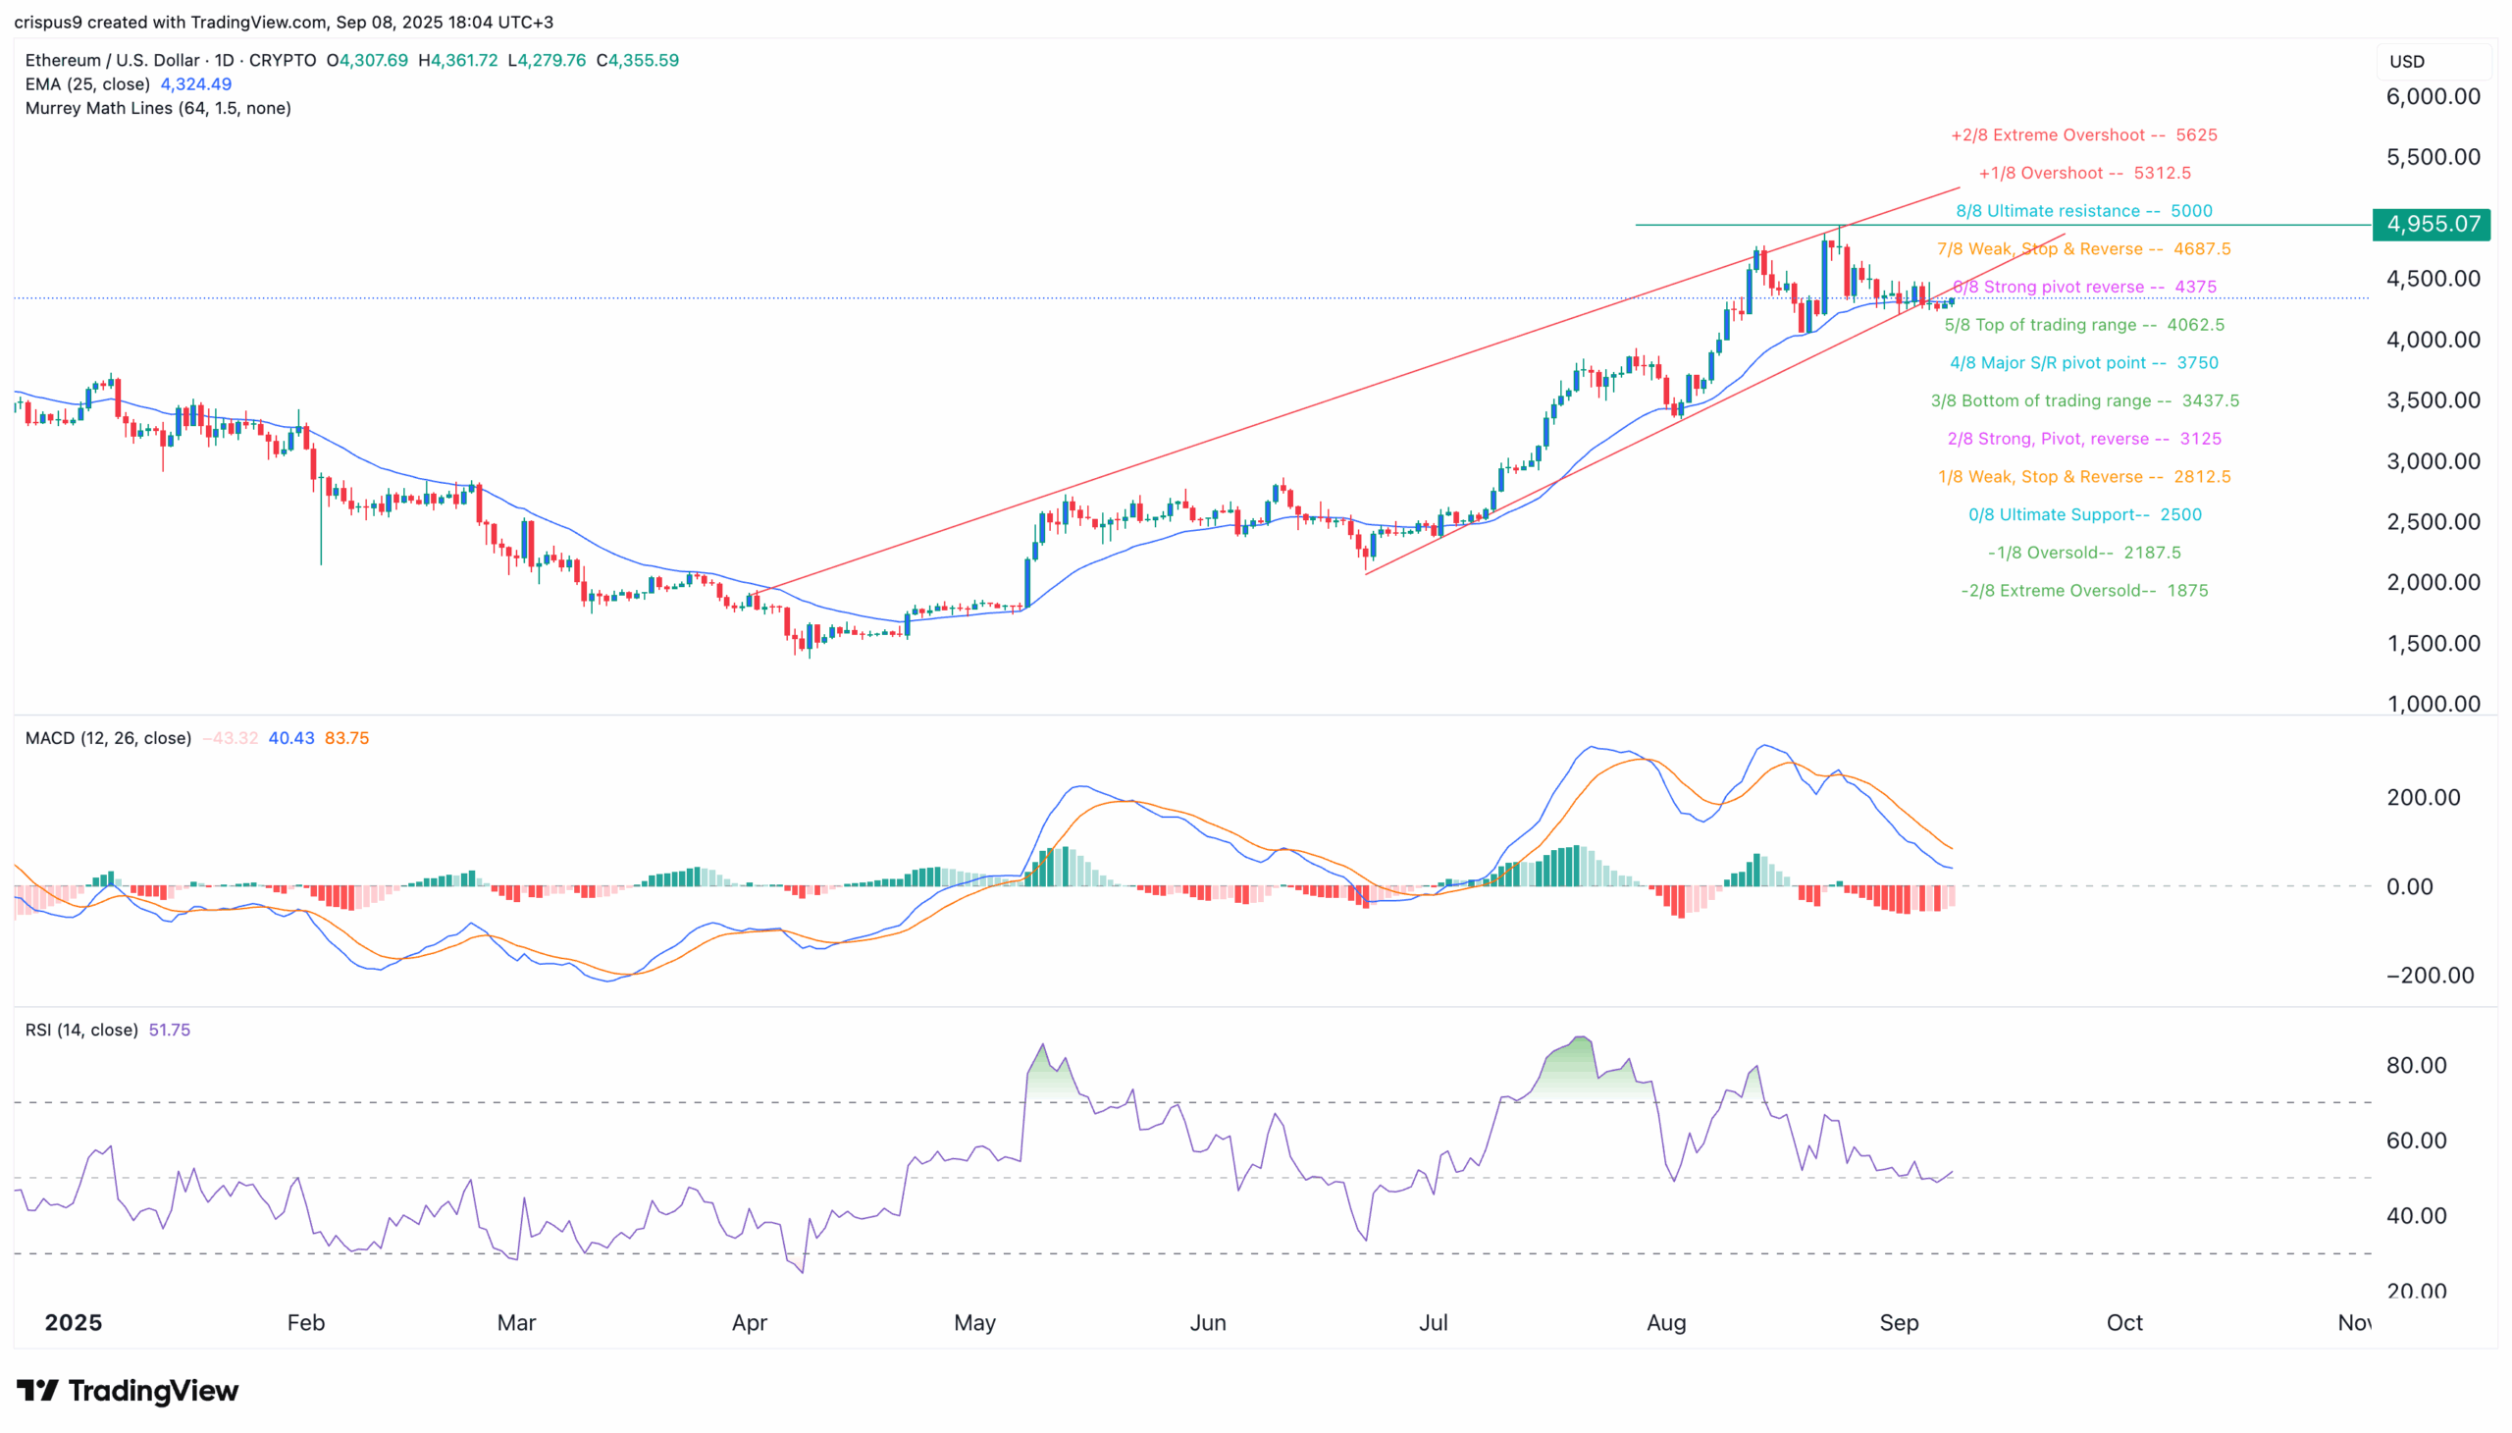Click the 1D timeframe label in the legend
This screenshot has height=1433, width=2512.
[222, 60]
